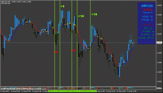Click the current price marker 1.6466 on axis
The image size is (163, 93).
coord(159,42)
